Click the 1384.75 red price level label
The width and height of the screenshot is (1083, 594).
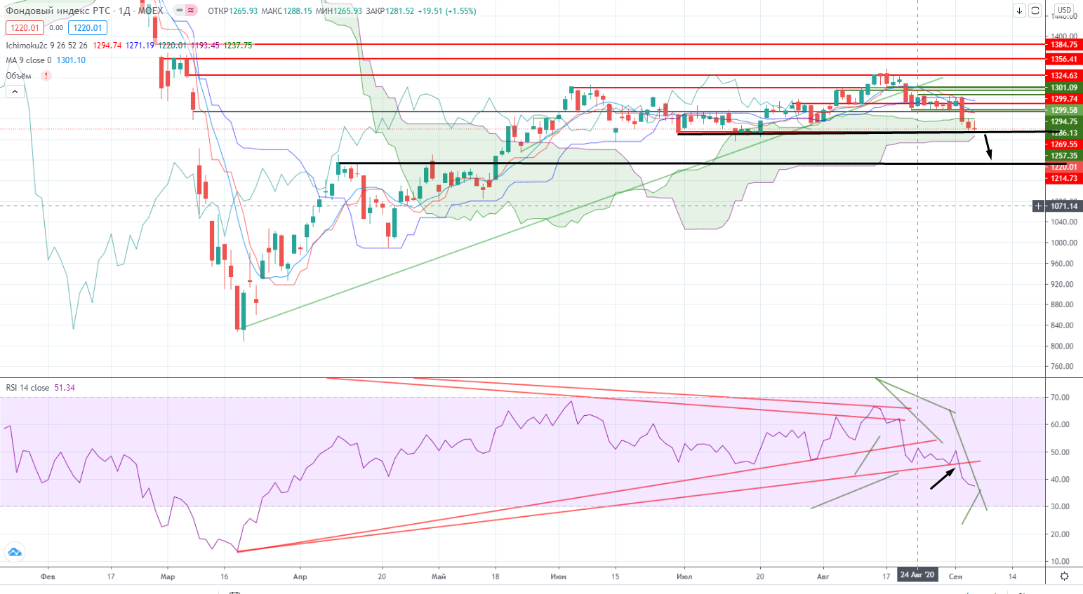[x=1063, y=45]
